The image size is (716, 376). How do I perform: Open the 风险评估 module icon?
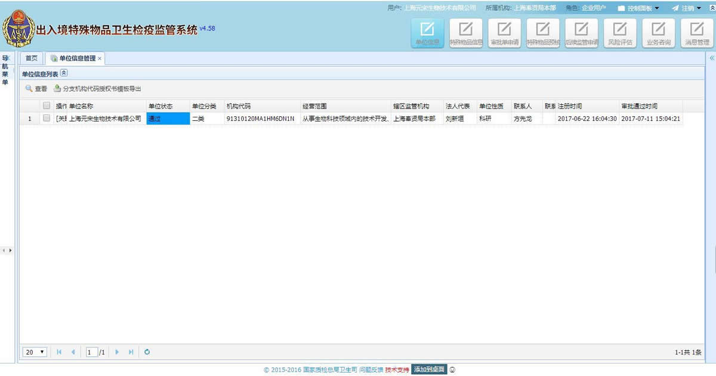[620, 33]
